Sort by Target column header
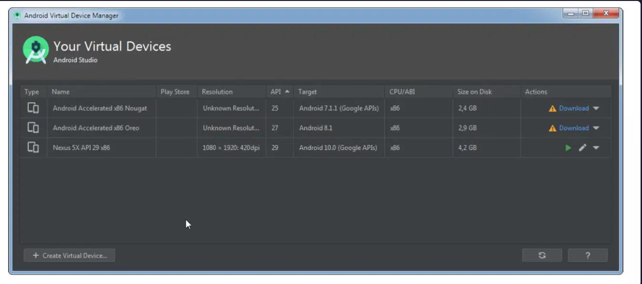This screenshot has width=642, height=284. pos(339,92)
